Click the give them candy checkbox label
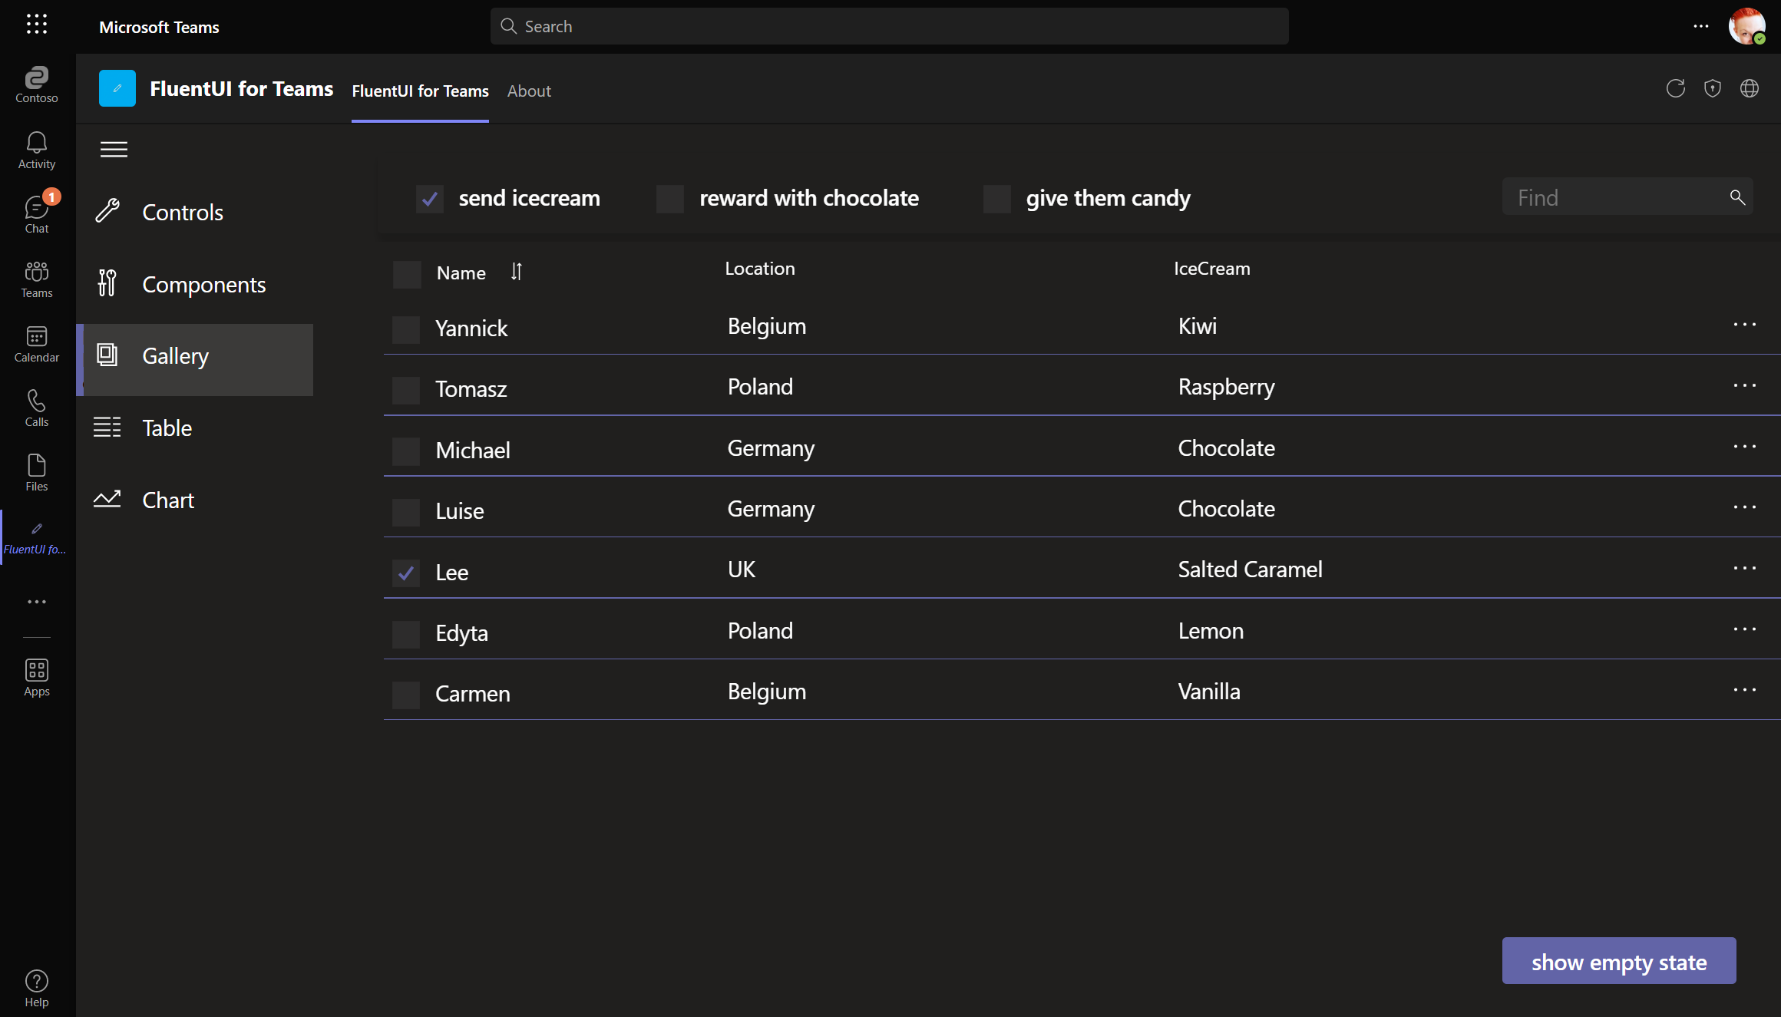 click(1107, 196)
